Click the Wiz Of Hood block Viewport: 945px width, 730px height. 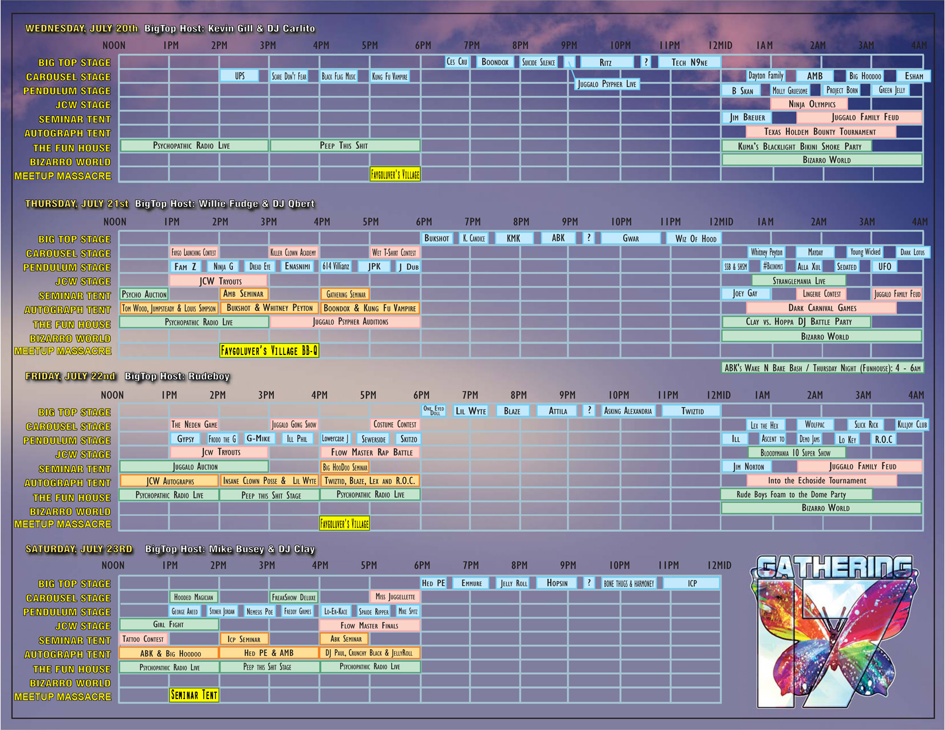click(695, 238)
